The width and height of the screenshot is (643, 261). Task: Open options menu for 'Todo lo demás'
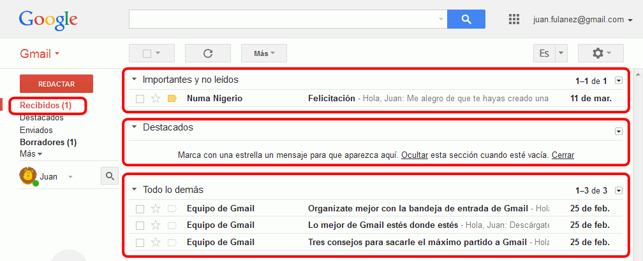[619, 190]
